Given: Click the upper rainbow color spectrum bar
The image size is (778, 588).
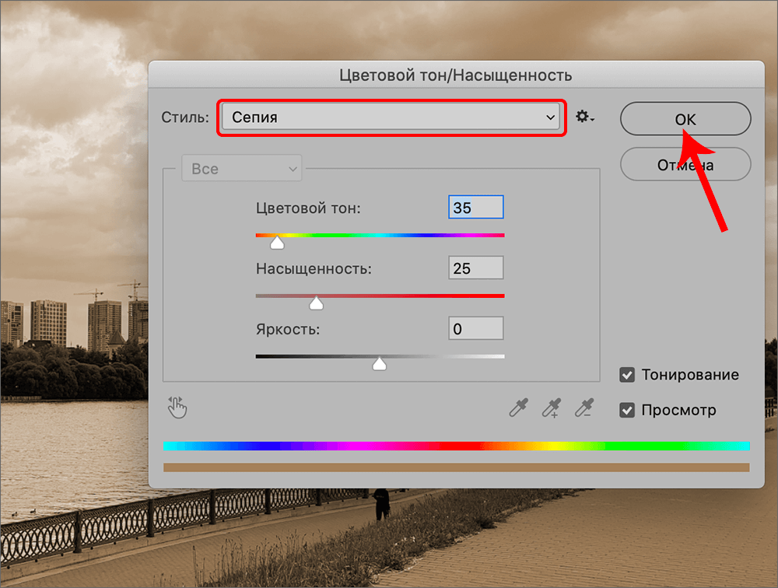Looking at the screenshot, I should [x=456, y=446].
